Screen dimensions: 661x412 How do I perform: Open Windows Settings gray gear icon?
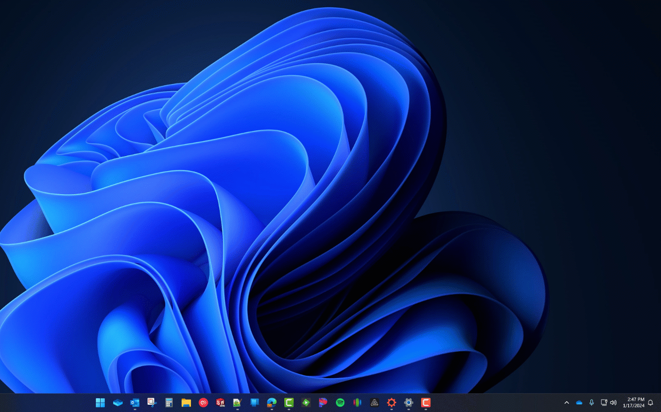click(x=409, y=403)
